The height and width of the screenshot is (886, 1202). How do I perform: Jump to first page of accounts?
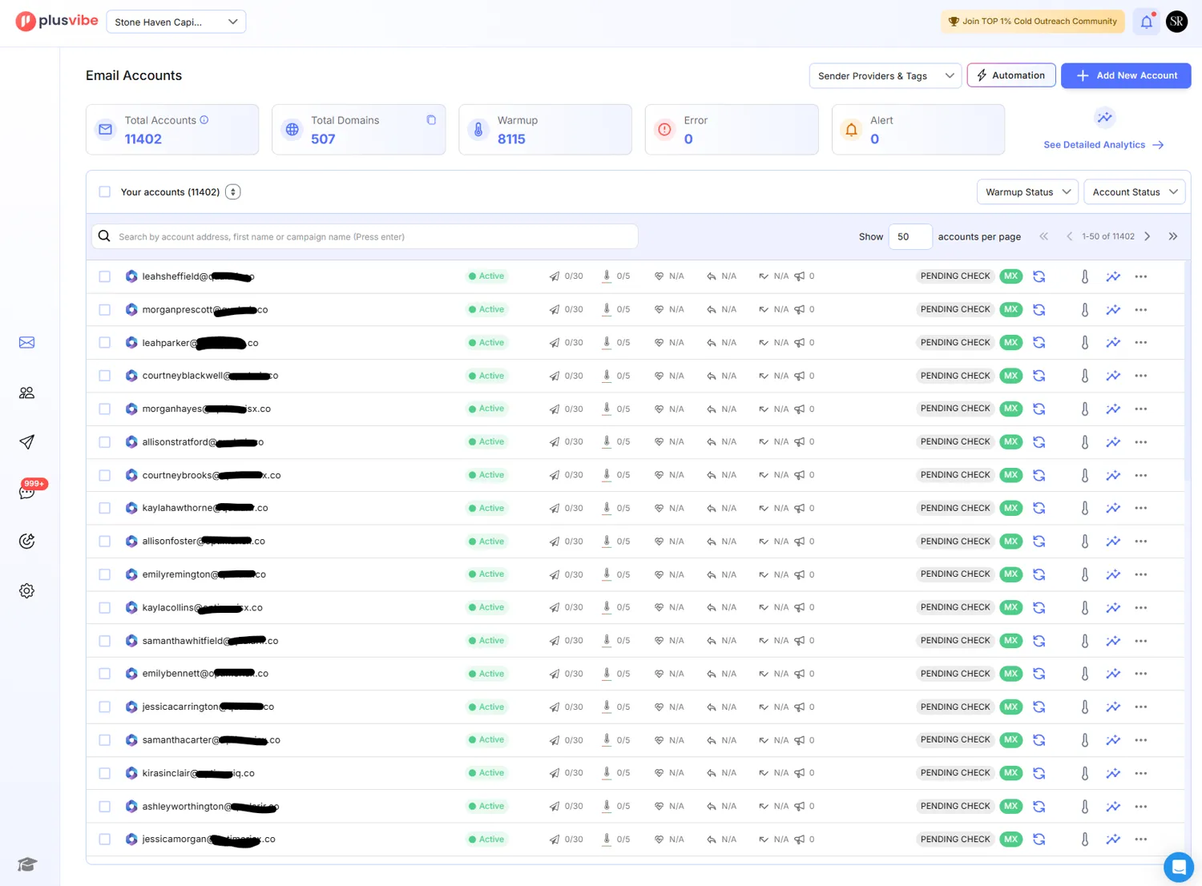(x=1043, y=237)
